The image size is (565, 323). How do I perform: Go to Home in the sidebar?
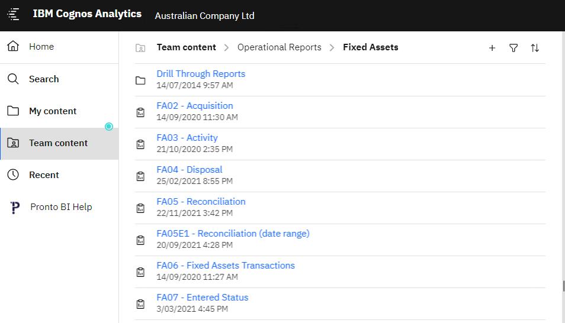41,47
